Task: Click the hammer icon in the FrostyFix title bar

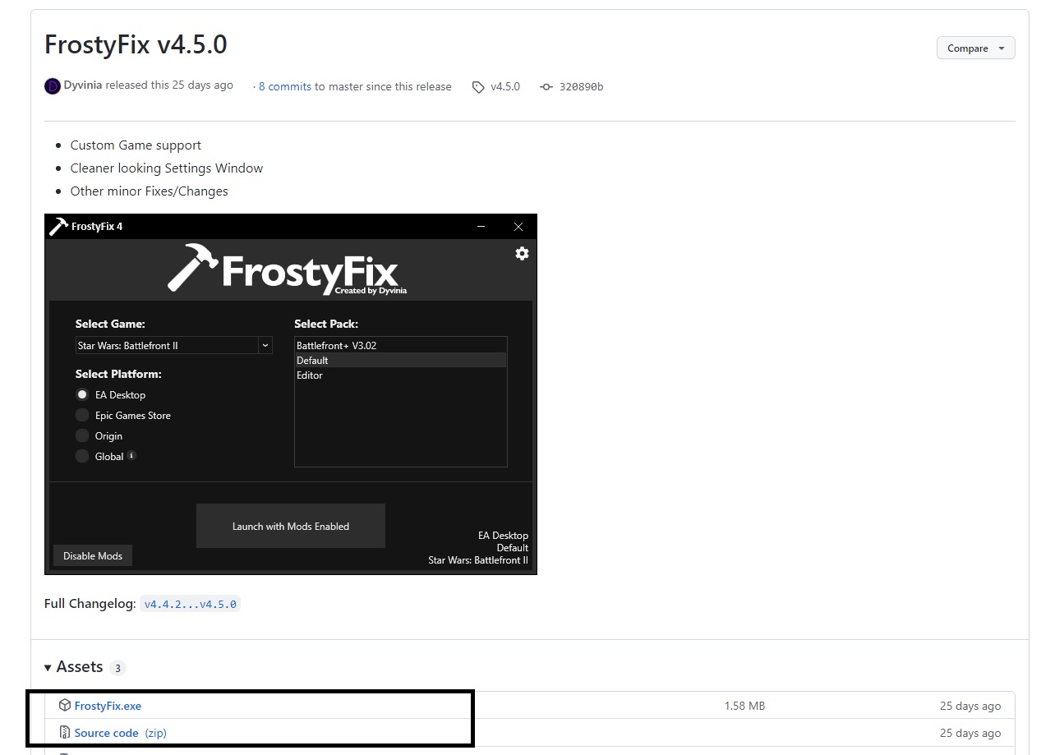Action: [58, 226]
